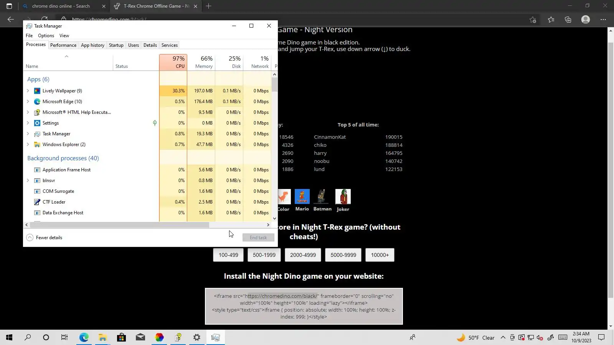Switch to the Services tab
Screen dimensions: 614x345
pos(170,45)
